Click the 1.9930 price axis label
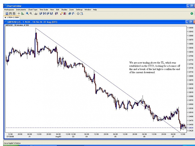The image size is (195, 146). coord(190,28)
